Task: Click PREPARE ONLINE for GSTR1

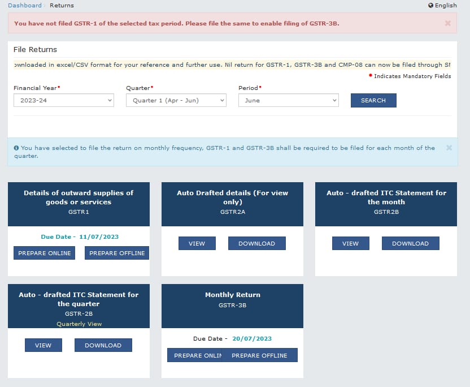Action: (45, 253)
